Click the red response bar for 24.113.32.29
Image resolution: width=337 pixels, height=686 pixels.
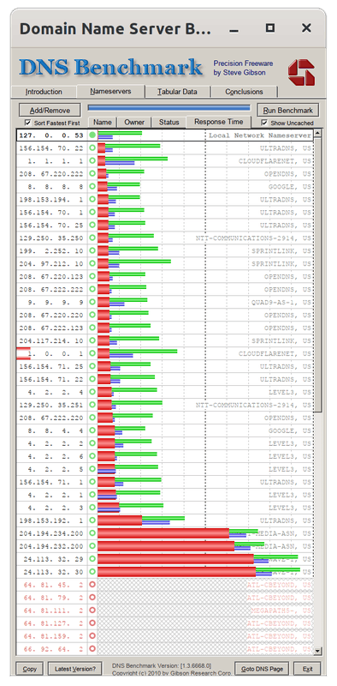[175, 559]
